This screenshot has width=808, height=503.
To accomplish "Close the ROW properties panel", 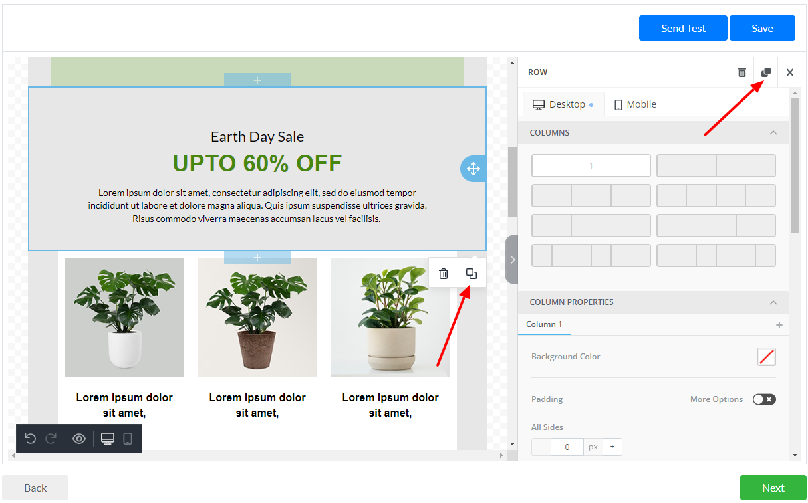I will click(x=790, y=72).
